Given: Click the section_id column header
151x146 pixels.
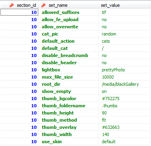Looking at the screenshot, I should coord(19,5).
